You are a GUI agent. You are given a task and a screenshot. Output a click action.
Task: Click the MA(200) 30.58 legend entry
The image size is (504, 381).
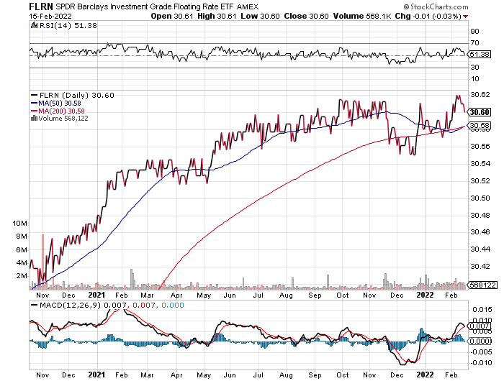click(61, 111)
